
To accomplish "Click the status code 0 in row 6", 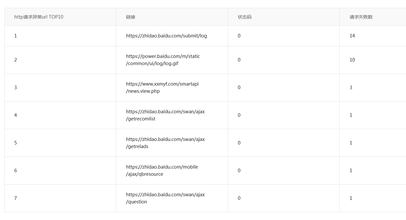I will 239,171.
